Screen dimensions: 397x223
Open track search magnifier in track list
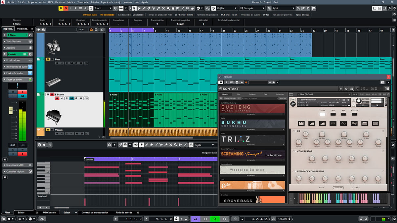[102, 30]
